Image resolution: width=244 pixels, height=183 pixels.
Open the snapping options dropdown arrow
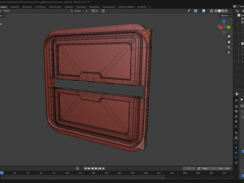(x=99, y=11)
